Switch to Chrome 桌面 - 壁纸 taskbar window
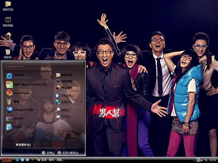The width and height of the screenshot is (218, 163). tap(51, 160)
